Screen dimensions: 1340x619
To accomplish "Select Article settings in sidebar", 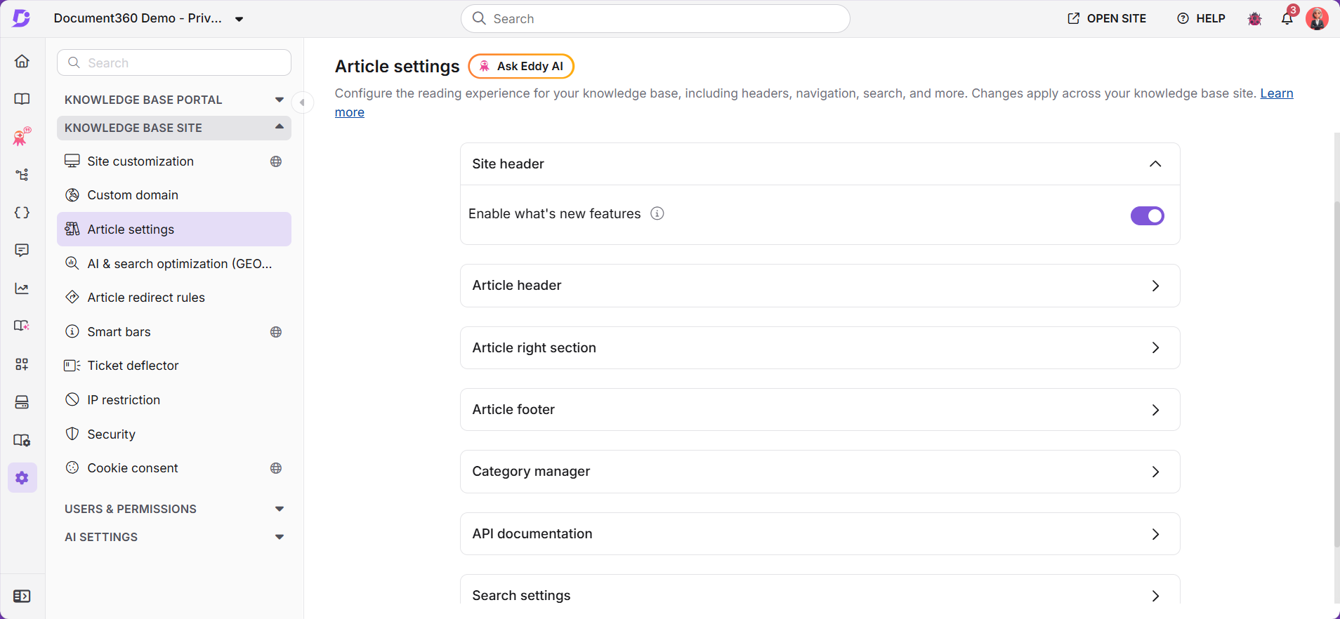I will coord(174,229).
